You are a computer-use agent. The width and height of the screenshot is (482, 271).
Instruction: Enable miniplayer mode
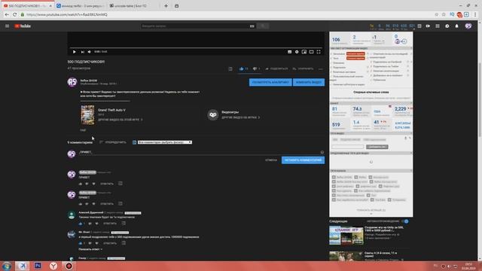[304, 52]
